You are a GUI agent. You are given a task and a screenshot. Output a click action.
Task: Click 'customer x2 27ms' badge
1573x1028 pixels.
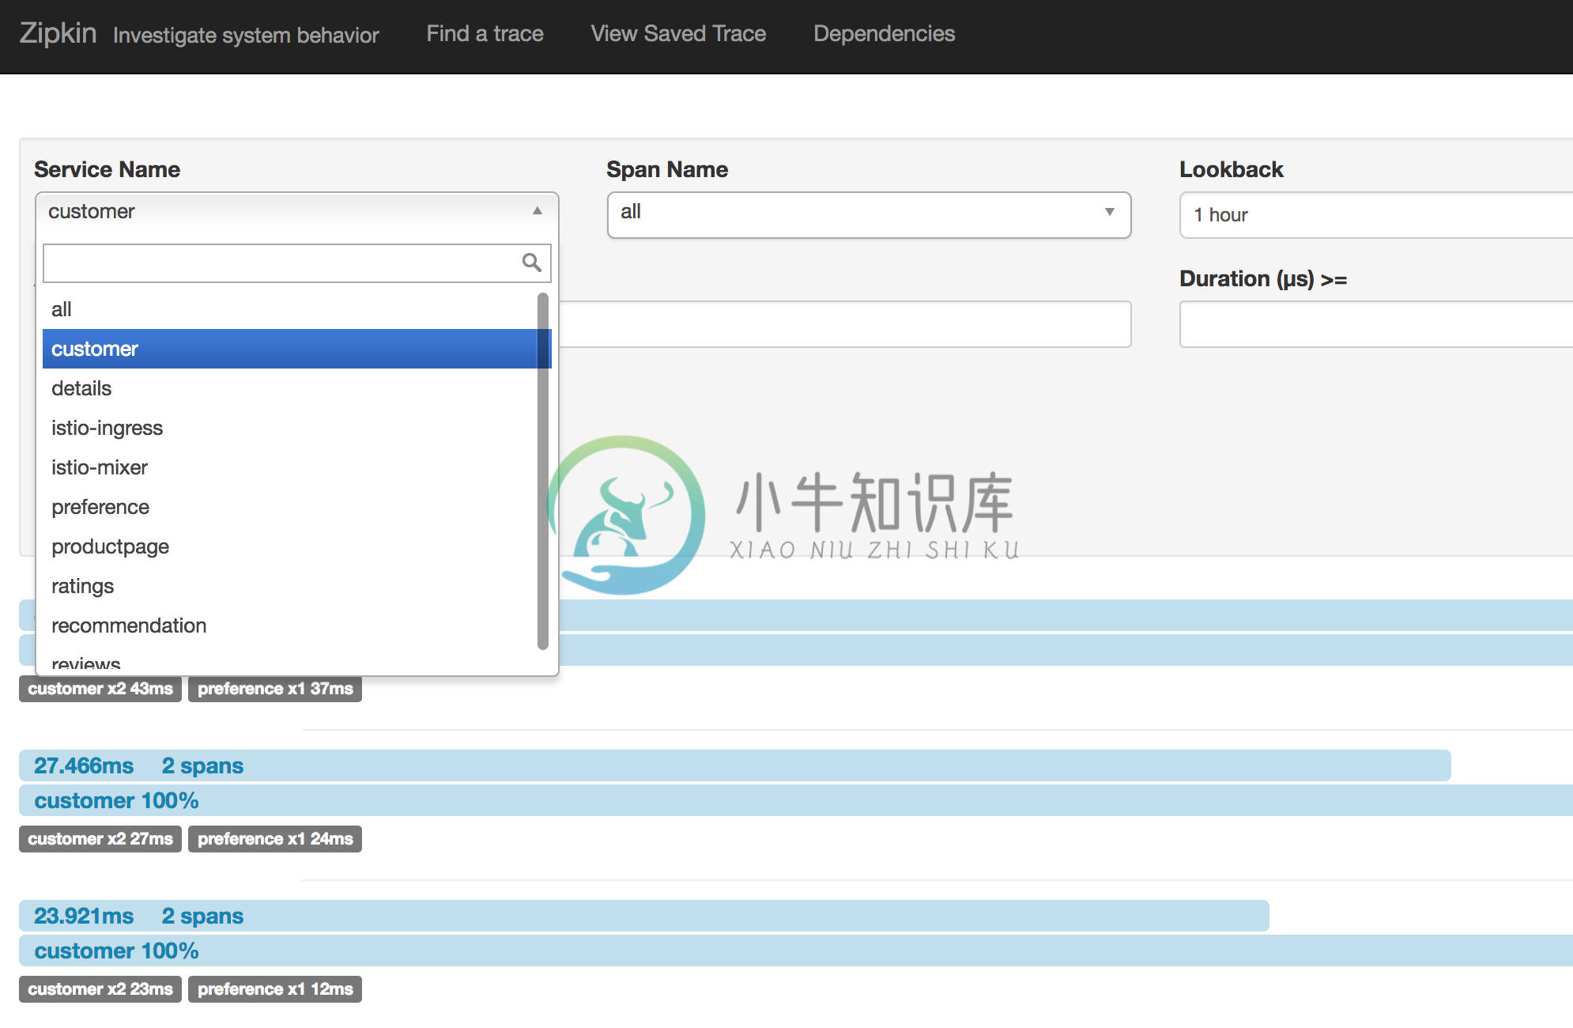100,839
